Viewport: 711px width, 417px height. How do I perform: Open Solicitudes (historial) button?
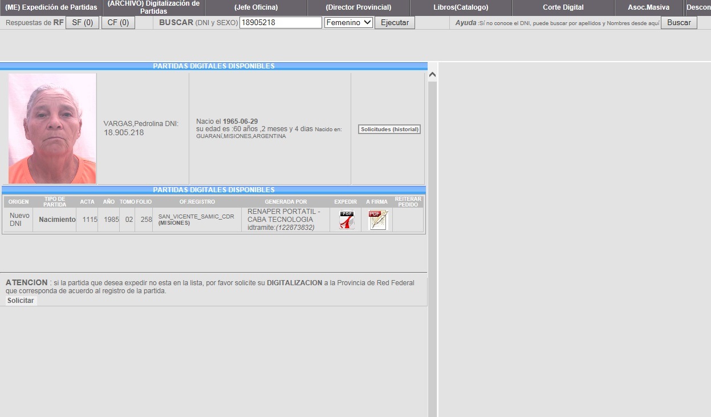pos(389,129)
